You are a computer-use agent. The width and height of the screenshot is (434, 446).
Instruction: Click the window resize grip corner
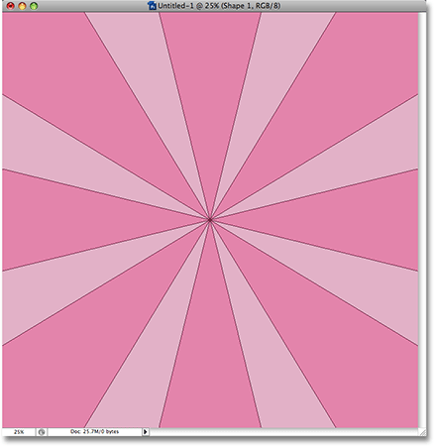(422, 432)
